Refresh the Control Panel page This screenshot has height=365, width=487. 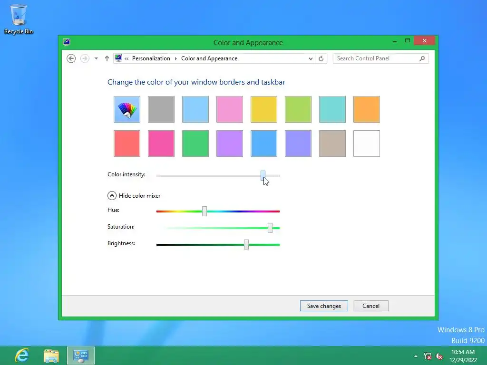pyautogui.click(x=321, y=58)
